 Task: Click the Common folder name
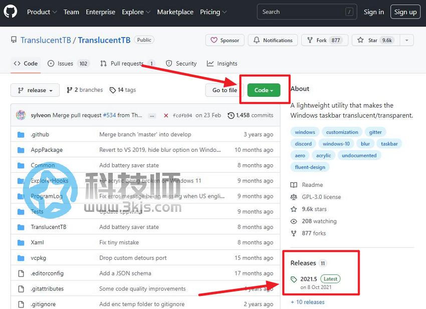[x=43, y=165]
